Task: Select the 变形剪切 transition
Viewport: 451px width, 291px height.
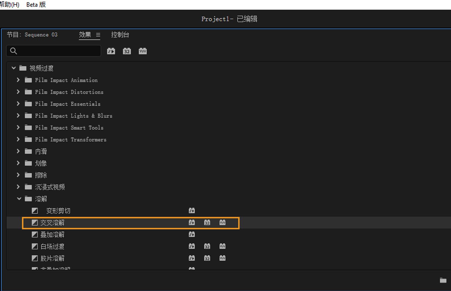Action: coord(58,211)
